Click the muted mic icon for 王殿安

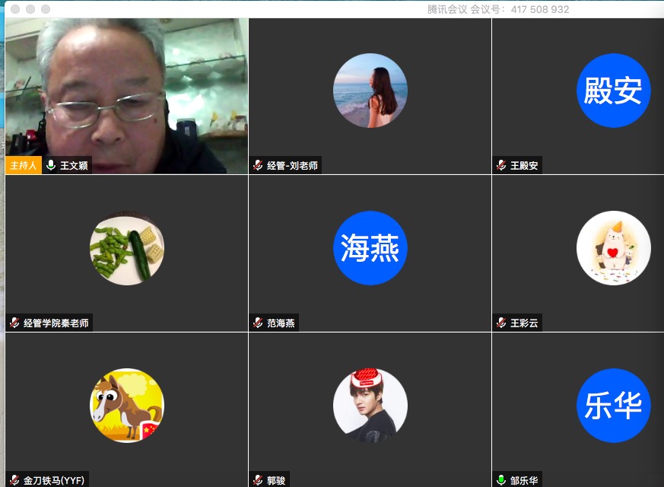coord(501,165)
